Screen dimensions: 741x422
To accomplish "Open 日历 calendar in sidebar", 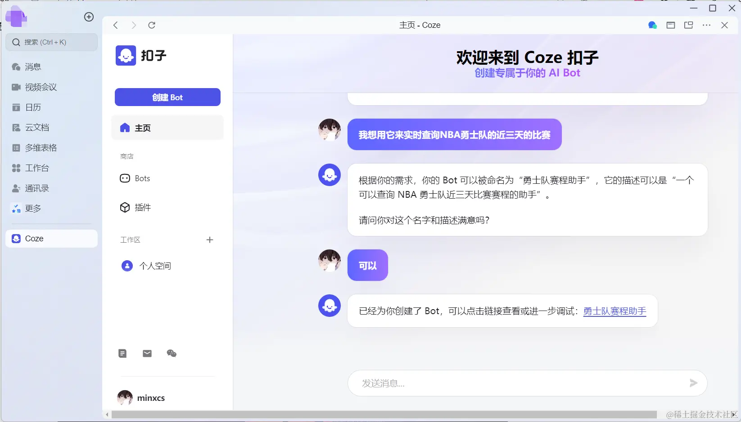I will click(51, 107).
